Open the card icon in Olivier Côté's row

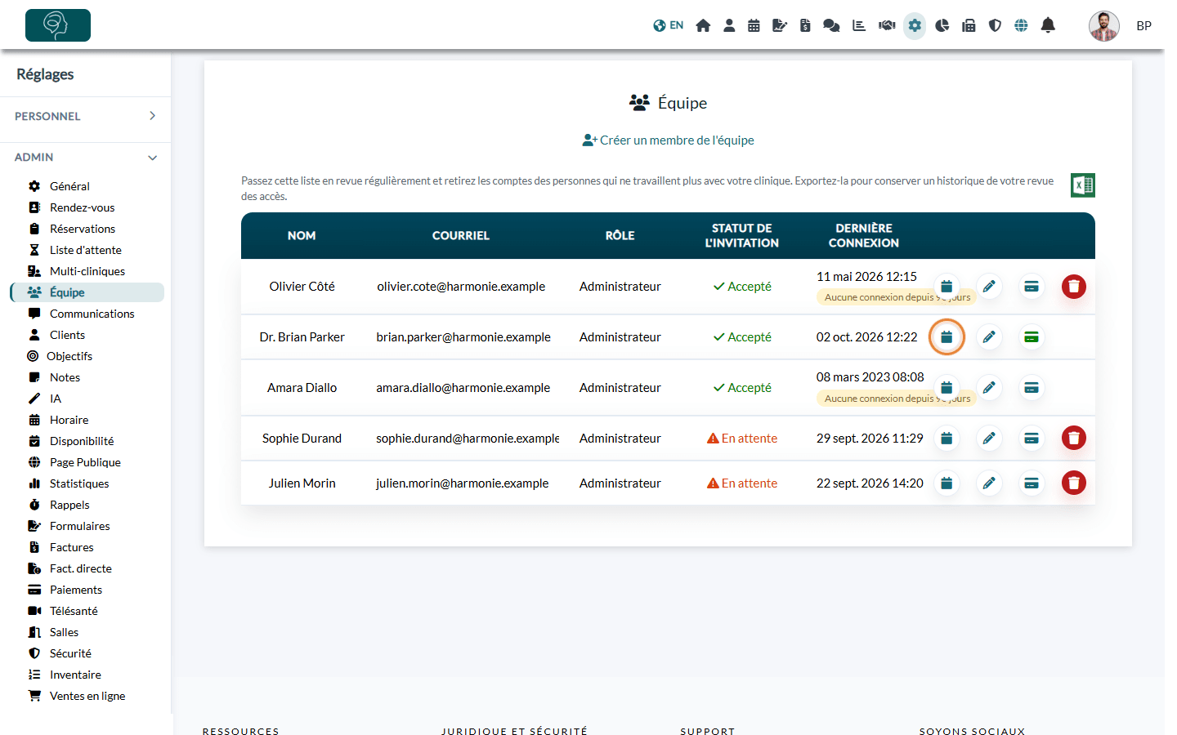[x=1032, y=287]
